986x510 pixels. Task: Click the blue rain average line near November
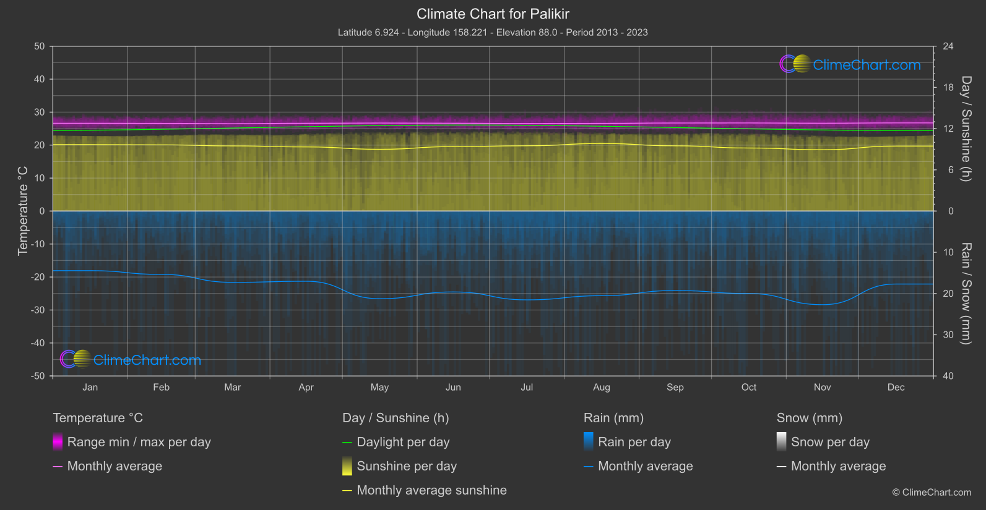[x=823, y=304]
